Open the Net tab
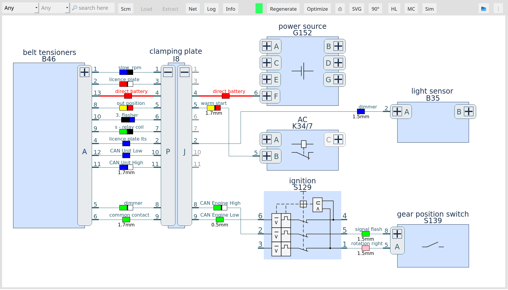The height and width of the screenshot is (290, 508). (x=193, y=9)
